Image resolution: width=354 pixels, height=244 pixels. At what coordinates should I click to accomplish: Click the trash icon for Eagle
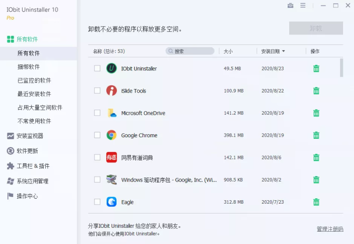tap(316, 202)
